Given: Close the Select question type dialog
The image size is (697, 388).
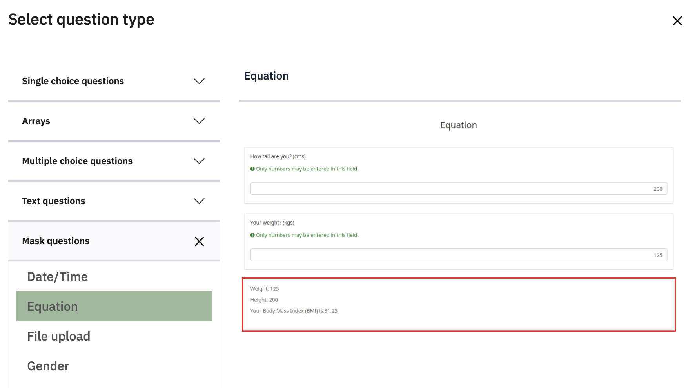Looking at the screenshot, I should click(677, 21).
